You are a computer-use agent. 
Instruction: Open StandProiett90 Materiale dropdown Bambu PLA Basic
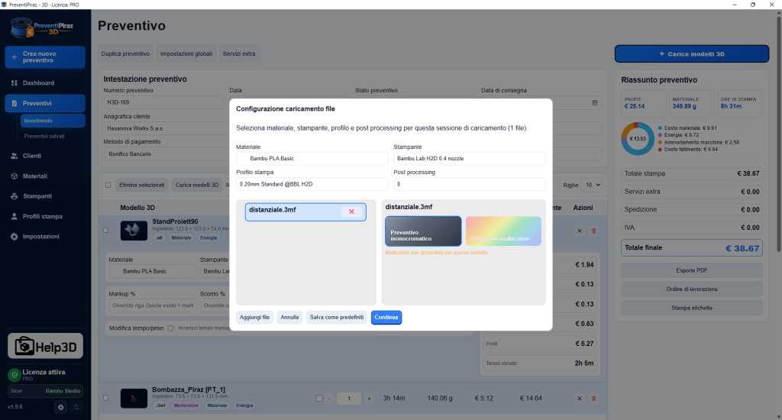pyautogui.click(x=153, y=271)
